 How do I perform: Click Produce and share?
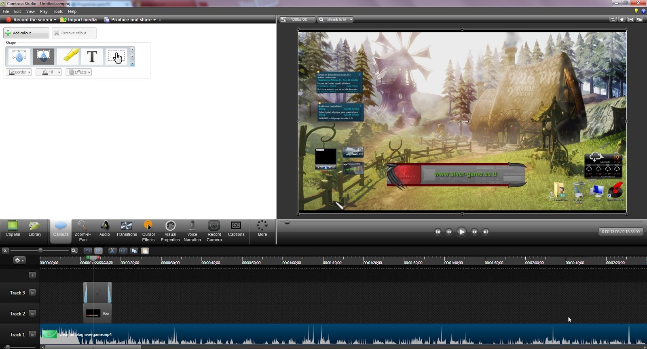click(127, 19)
